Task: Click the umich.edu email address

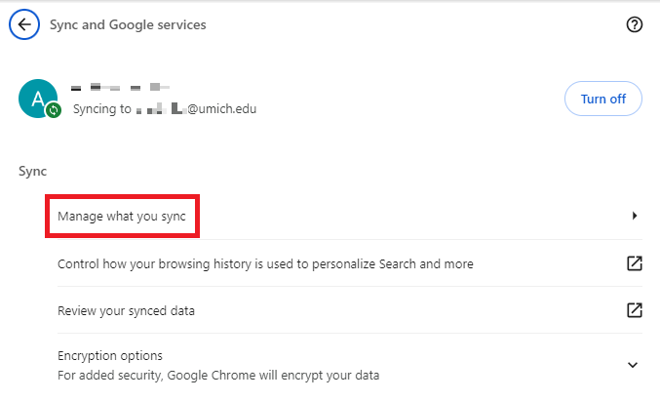Action: 195,109
